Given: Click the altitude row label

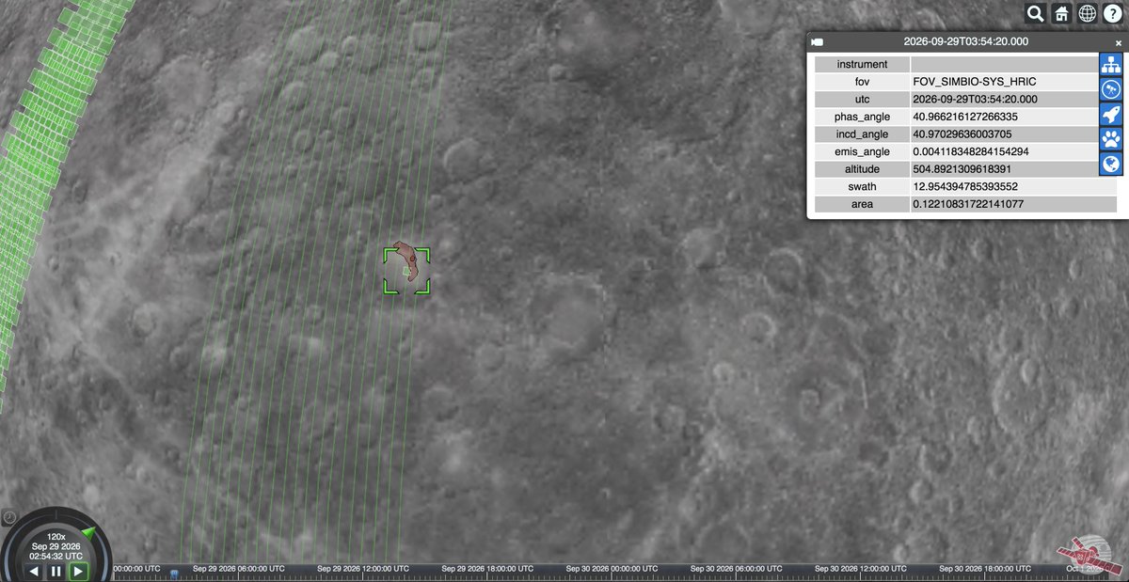Looking at the screenshot, I should tap(862, 169).
